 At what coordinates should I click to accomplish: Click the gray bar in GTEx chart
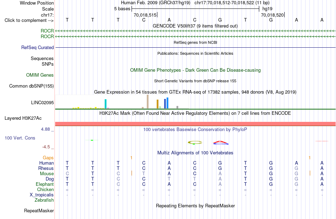pyautogui.click(x=178, y=107)
